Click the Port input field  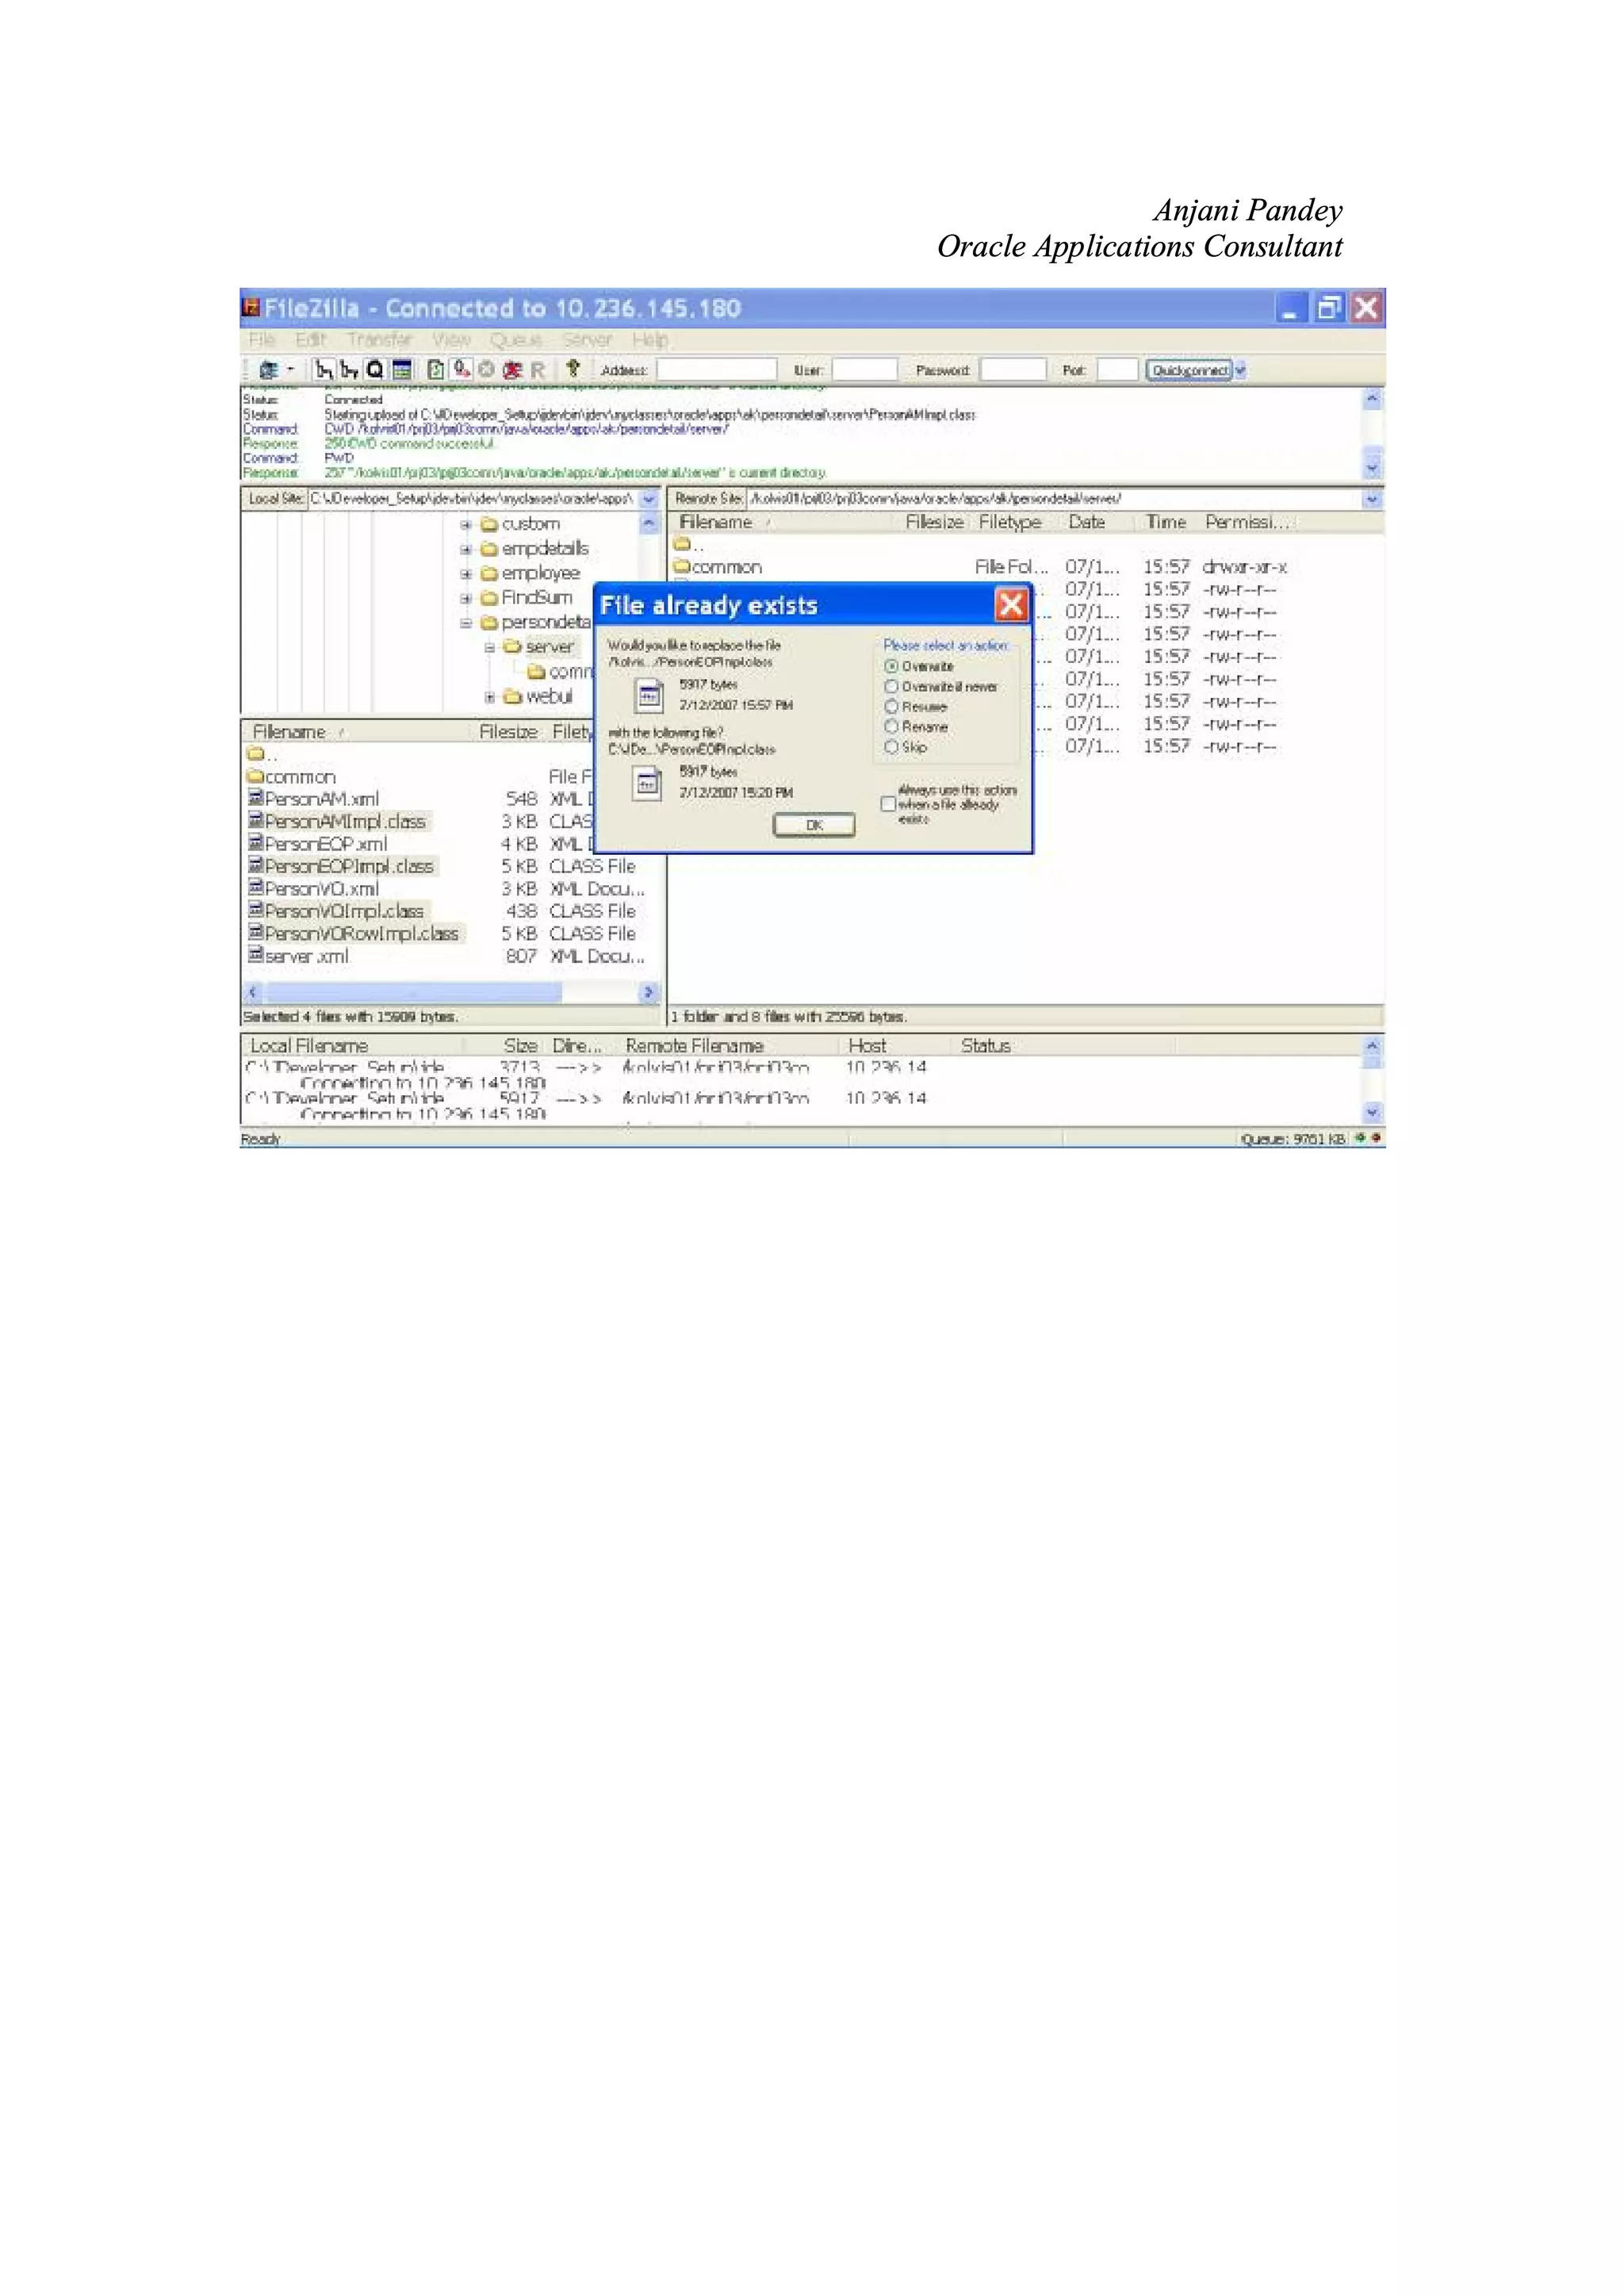point(1118,370)
